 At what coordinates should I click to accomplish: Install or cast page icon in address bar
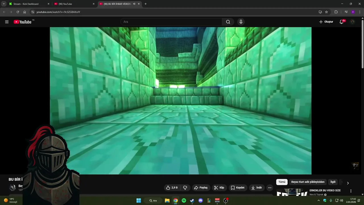320,12
